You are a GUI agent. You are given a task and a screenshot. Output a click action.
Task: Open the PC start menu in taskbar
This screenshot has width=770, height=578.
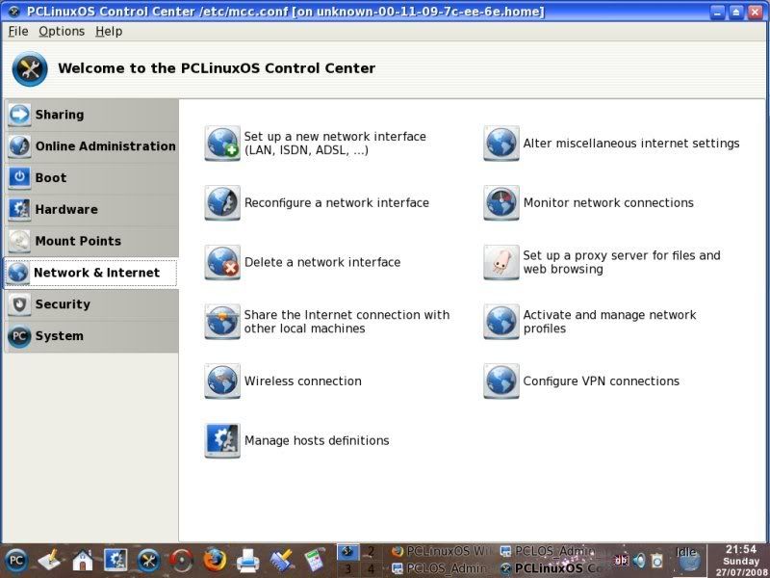click(x=15, y=561)
